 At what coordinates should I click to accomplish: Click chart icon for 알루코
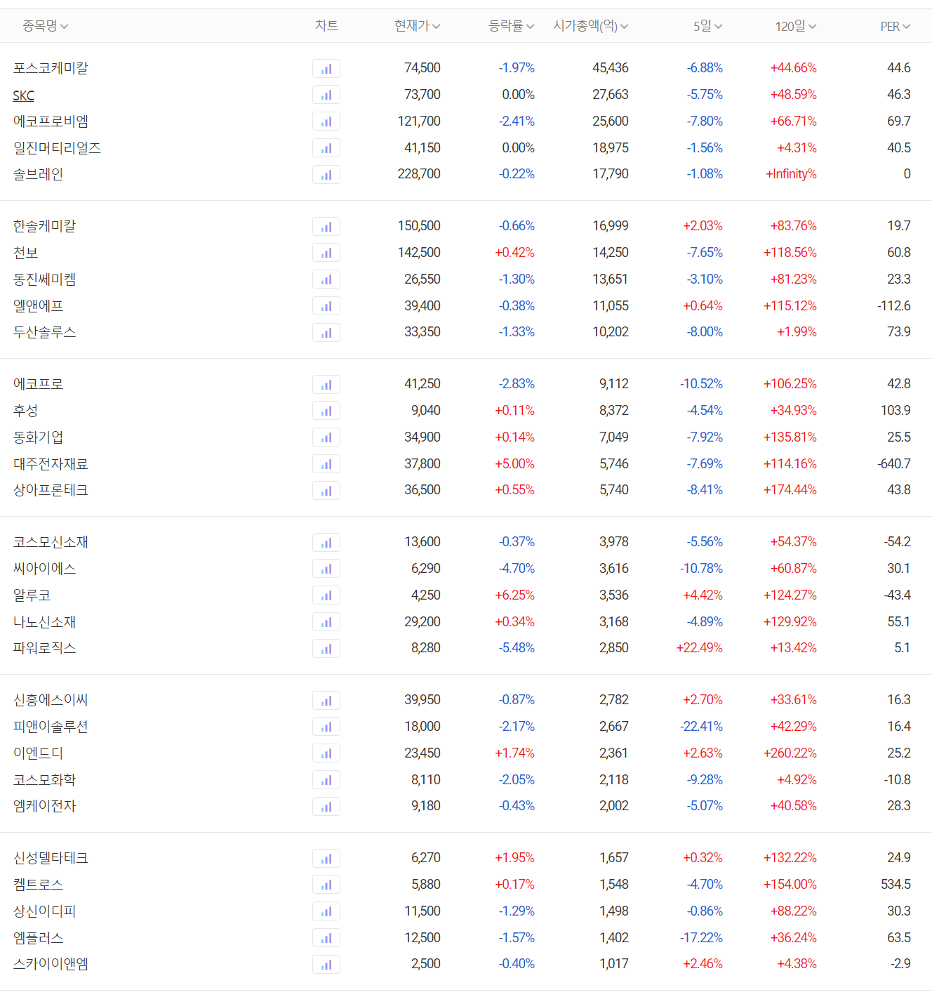[326, 595]
